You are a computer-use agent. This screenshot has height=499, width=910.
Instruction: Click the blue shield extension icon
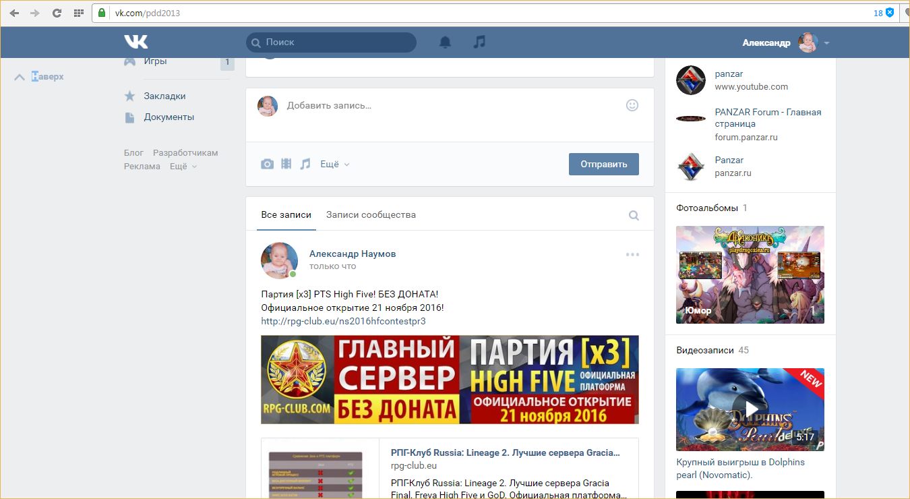pos(890,13)
